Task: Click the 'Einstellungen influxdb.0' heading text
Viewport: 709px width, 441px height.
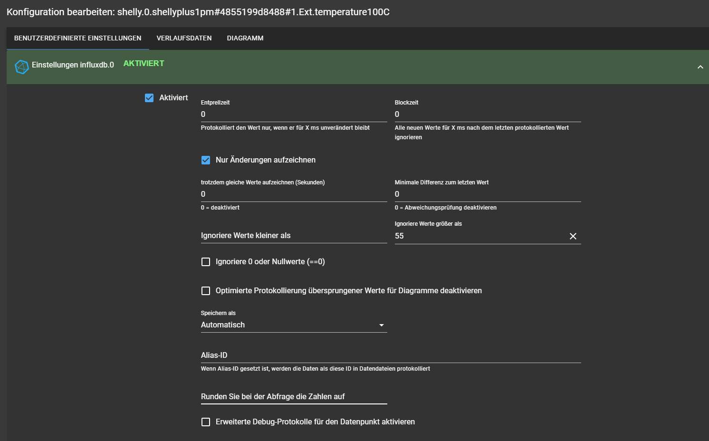Action: click(x=73, y=65)
